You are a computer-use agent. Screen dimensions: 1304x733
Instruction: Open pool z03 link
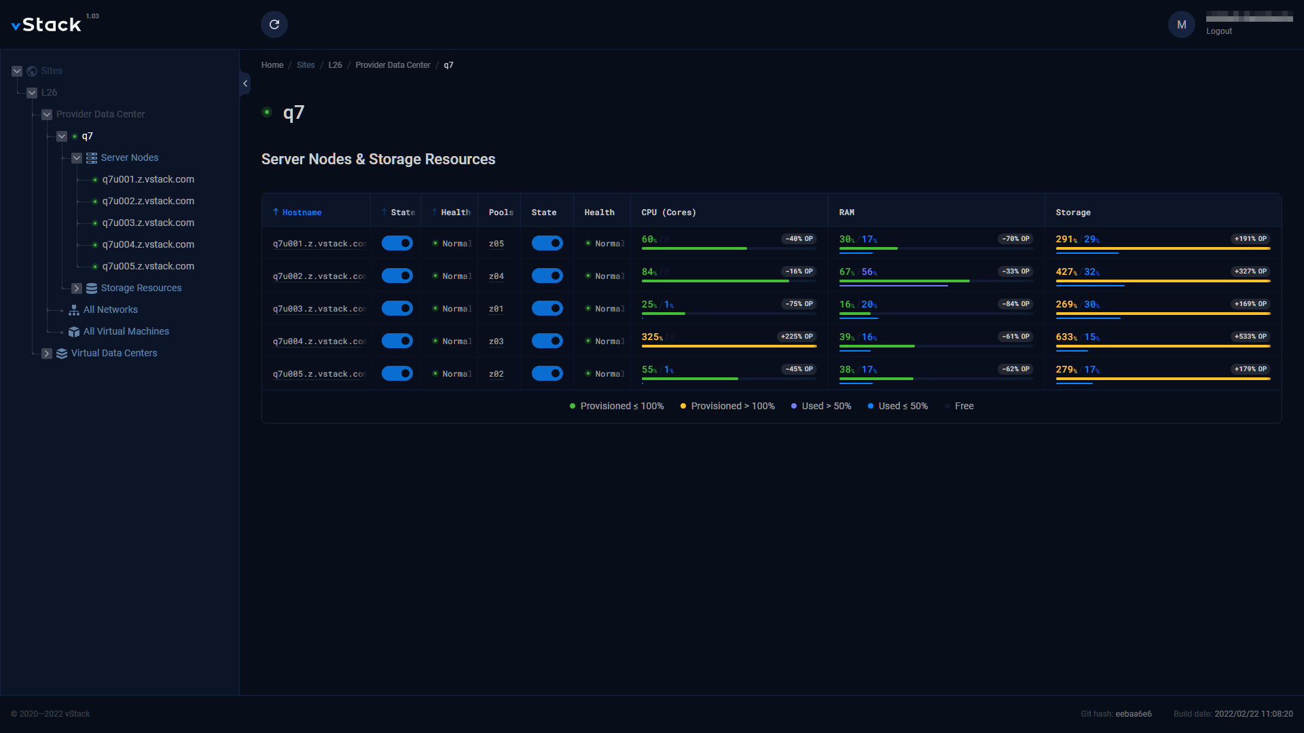point(496,341)
